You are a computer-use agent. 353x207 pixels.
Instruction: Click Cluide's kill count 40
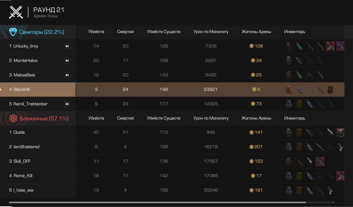96,132
